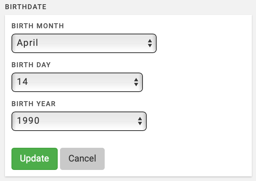Click the selected value April
The width and height of the screenshot is (256, 181).
point(28,43)
